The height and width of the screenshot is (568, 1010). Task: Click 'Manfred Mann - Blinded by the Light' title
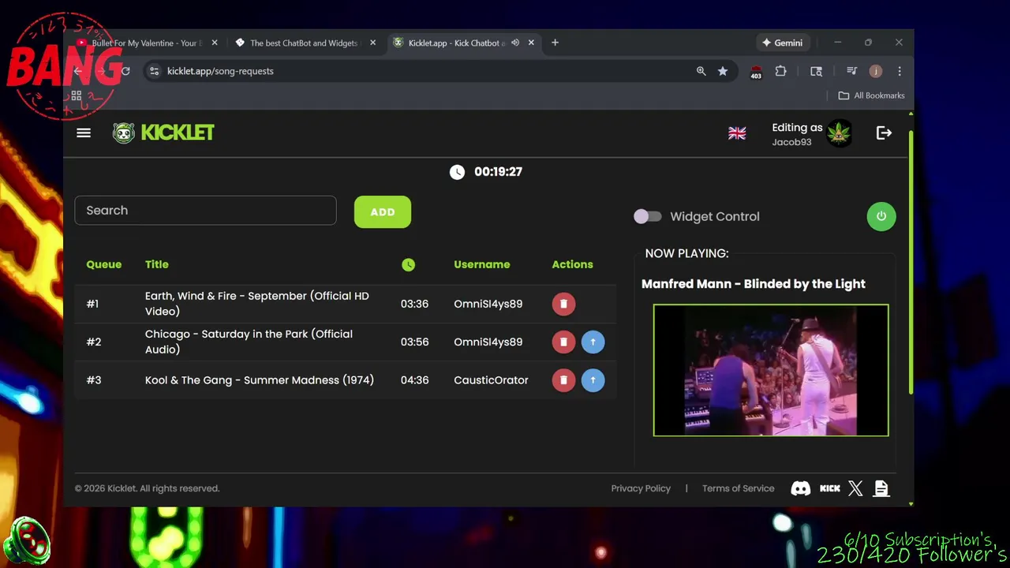754,284
